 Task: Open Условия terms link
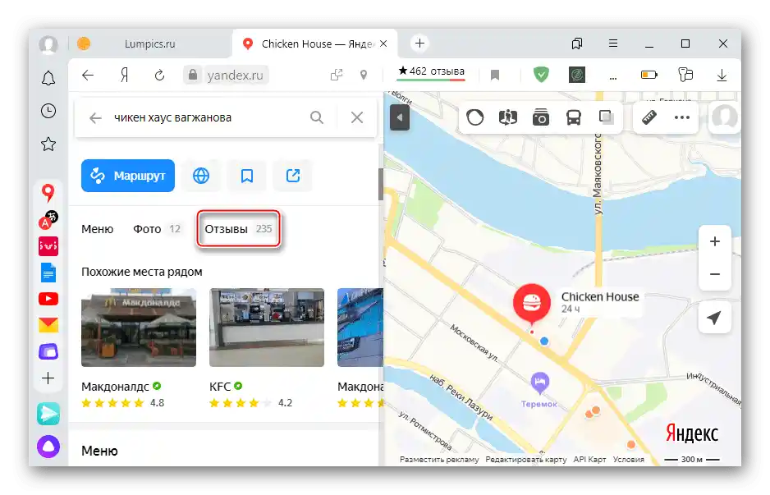(628, 460)
